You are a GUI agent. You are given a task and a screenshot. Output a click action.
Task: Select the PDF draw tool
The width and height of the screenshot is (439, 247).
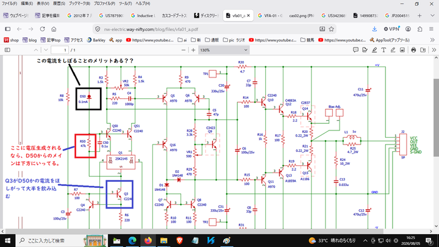pyautogui.click(x=393, y=50)
